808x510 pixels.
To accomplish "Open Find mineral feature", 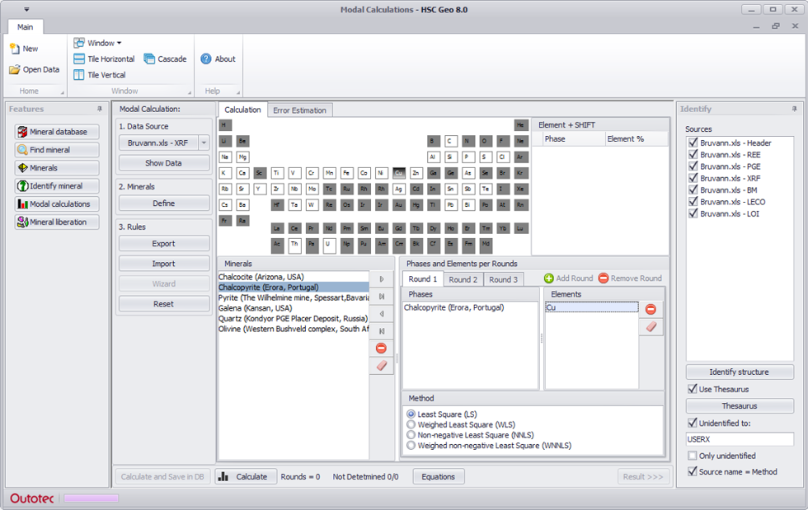I will [x=57, y=150].
